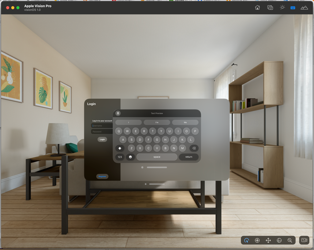Reset the simulator viewpoint

[x=304, y=240]
